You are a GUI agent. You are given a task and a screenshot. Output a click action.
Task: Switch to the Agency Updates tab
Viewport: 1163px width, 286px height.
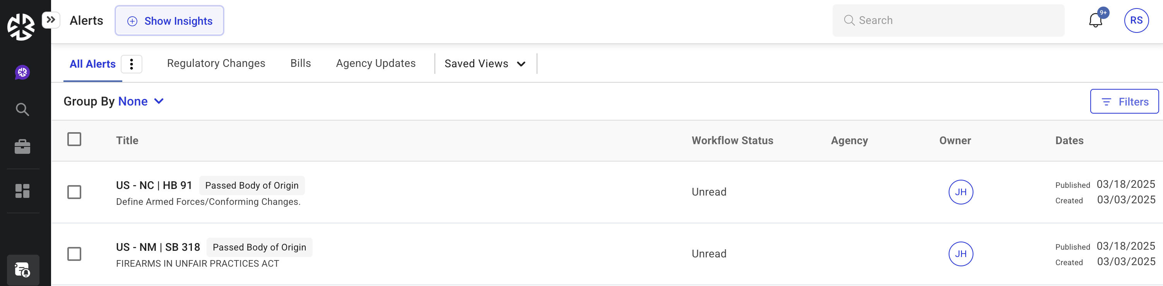coord(375,63)
